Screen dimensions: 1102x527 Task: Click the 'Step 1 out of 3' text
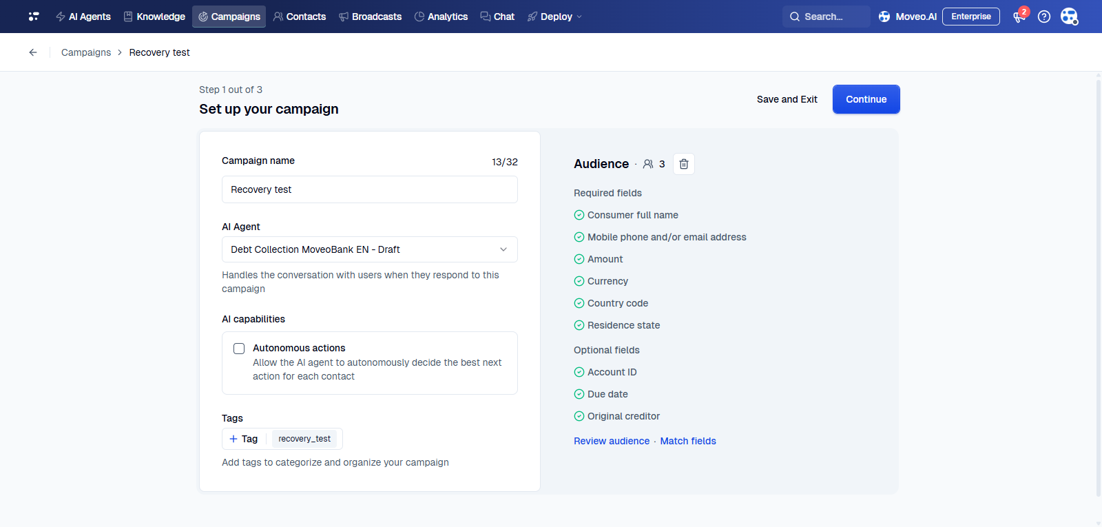[231, 90]
